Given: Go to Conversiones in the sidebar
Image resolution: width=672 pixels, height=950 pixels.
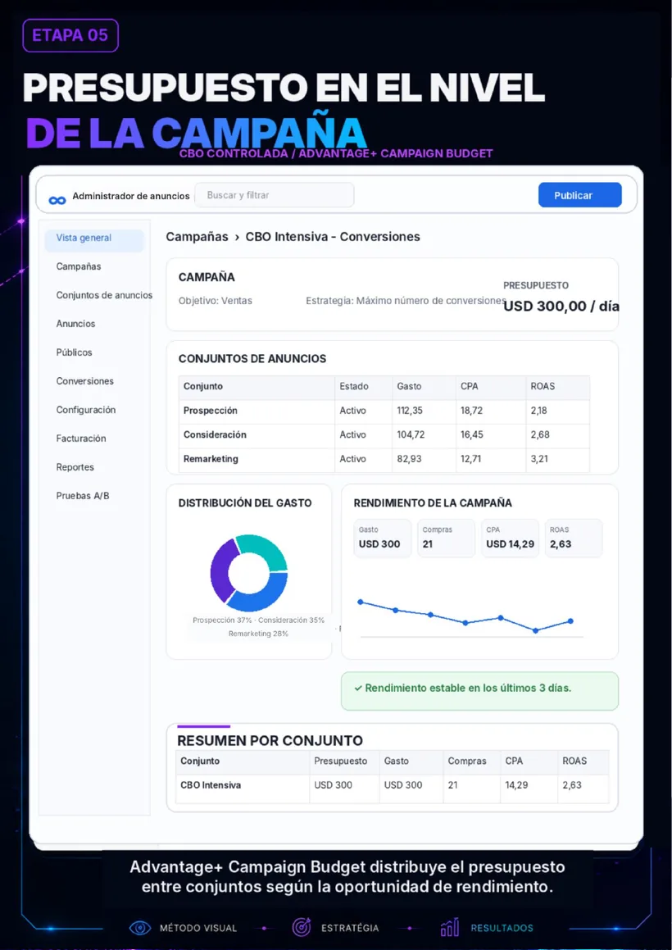Looking at the screenshot, I should pos(85,381).
